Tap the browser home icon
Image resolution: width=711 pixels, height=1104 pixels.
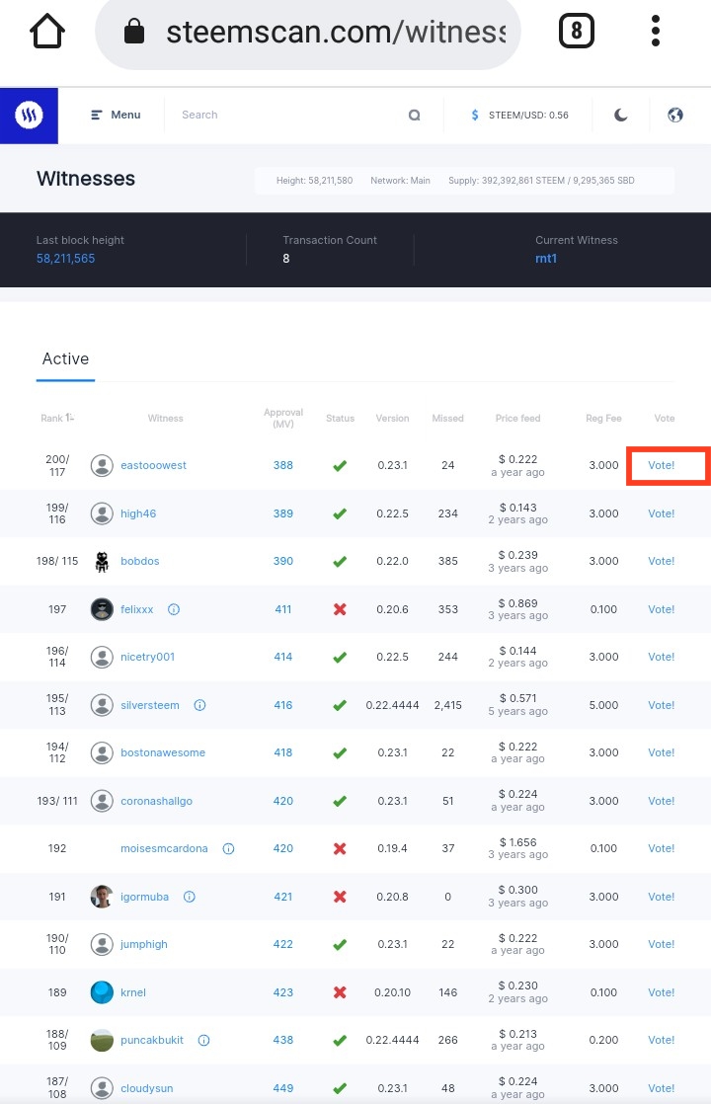click(47, 31)
